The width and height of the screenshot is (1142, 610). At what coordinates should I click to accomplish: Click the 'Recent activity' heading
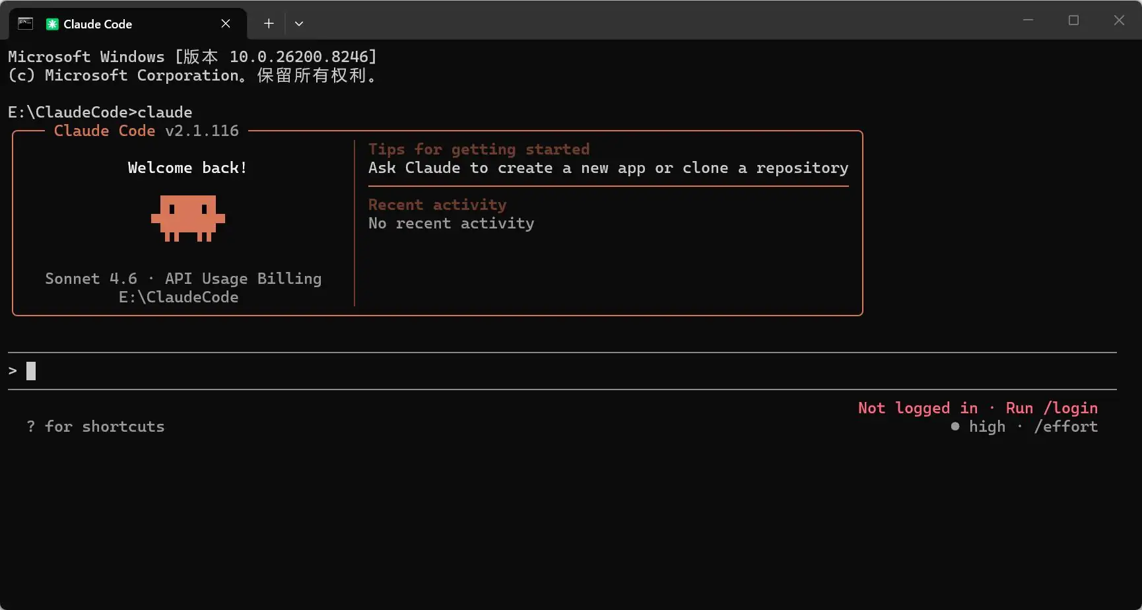(437, 205)
